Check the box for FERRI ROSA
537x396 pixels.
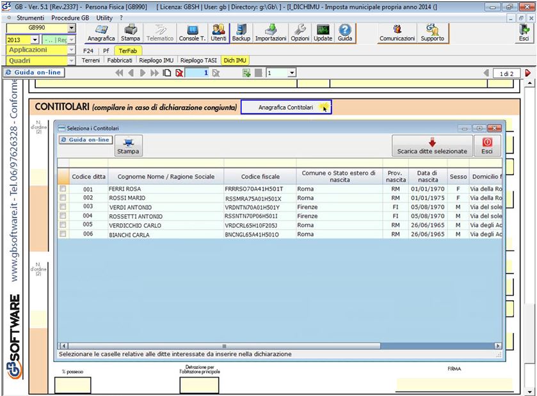(63, 189)
